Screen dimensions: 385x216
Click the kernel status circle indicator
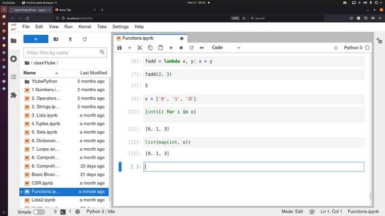367,47
